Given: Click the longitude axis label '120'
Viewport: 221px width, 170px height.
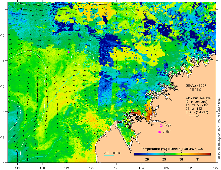Looking at the screenshot, I should (42, 168).
